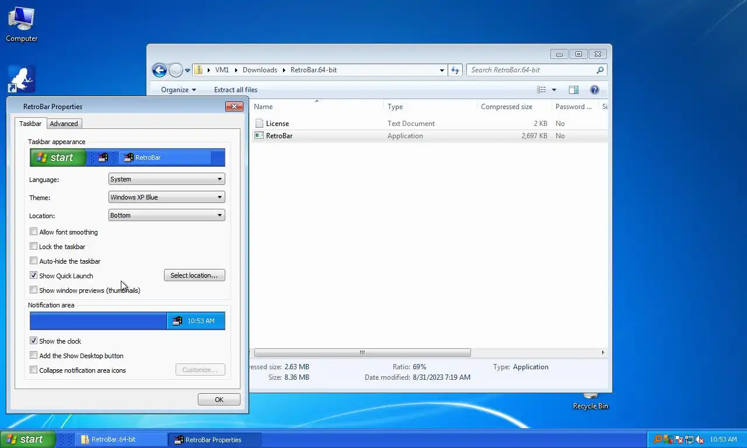Open Explorer help via blue question icon
Screen dimensions: 747x448
click(595, 90)
